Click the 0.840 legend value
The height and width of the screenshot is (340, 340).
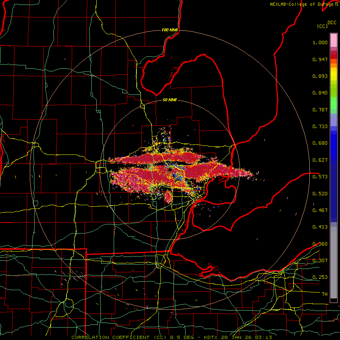pos(320,93)
